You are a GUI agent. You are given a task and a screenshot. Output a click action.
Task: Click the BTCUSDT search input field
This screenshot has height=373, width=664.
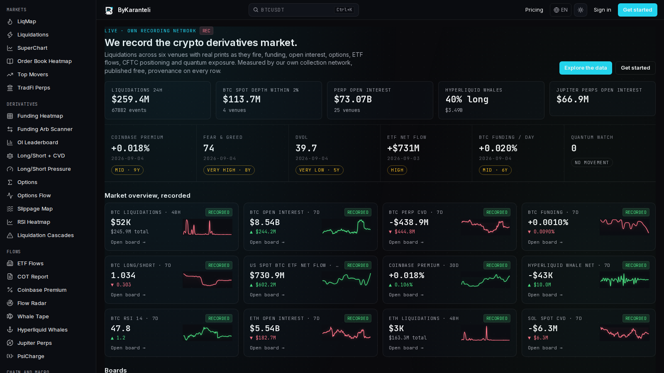304,10
